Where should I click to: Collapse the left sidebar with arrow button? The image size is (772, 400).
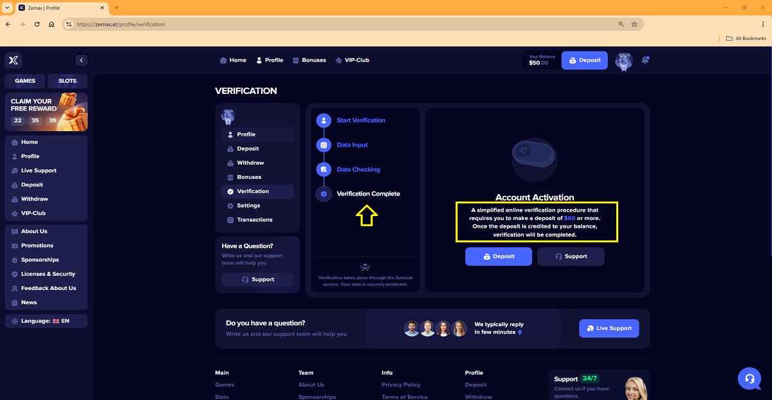[81, 60]
